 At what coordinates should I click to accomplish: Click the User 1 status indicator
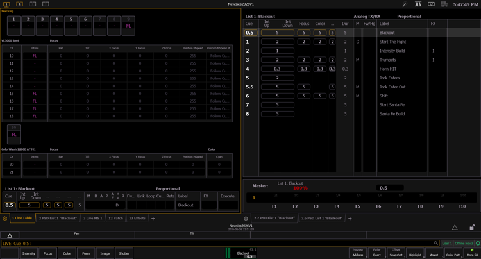[447, 243]
